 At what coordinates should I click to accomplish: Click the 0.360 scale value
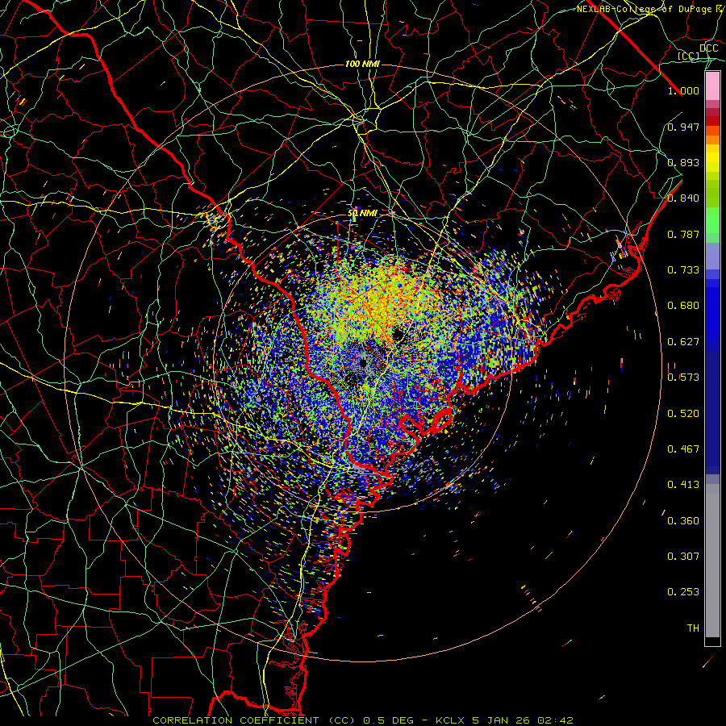(683, 521)
